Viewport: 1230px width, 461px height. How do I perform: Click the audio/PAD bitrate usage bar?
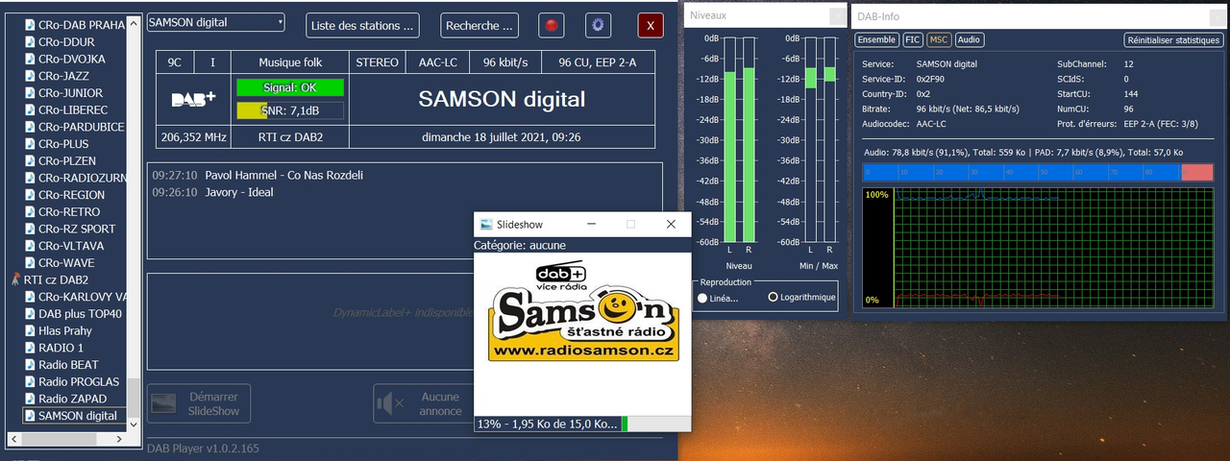point(1038,172)
